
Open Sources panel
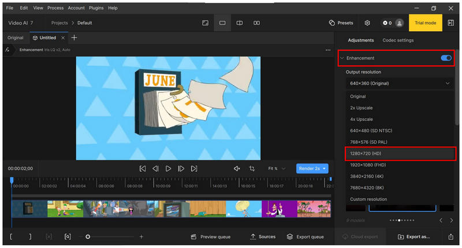click(x=263, y=237)
